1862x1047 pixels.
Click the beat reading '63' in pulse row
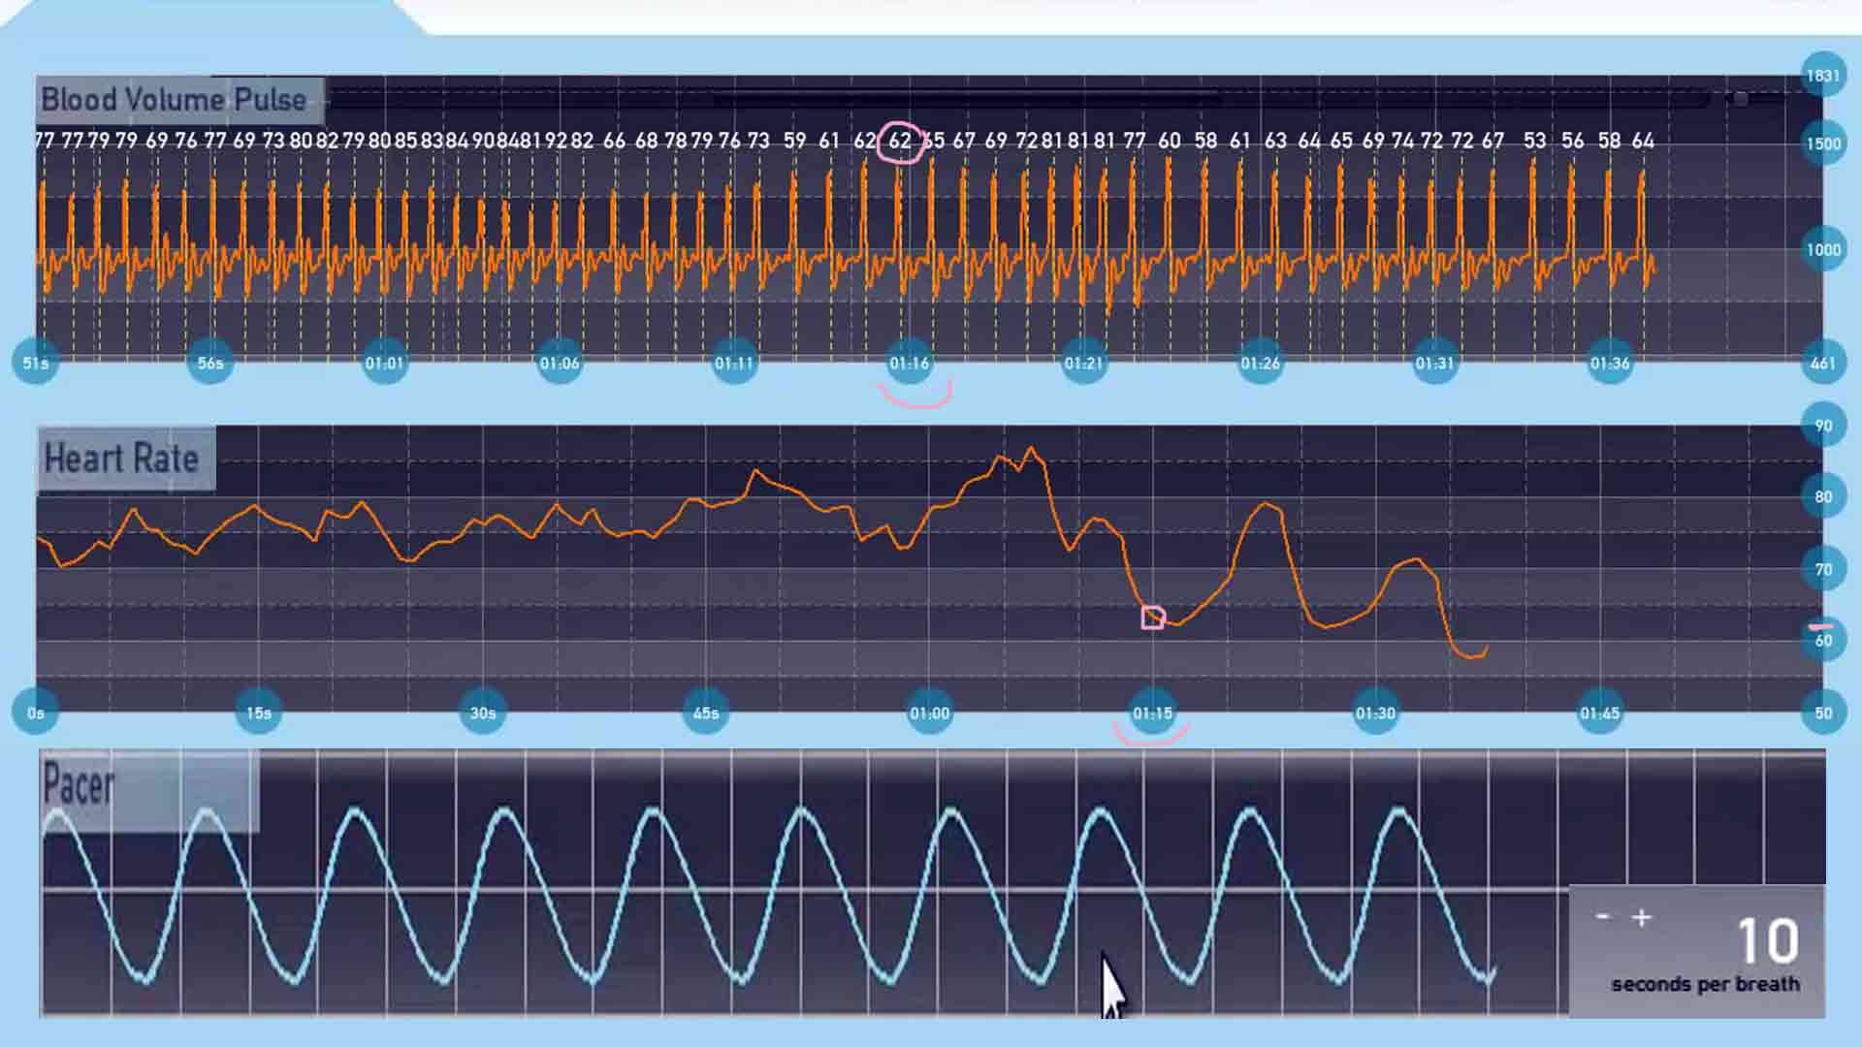(x=1275, y=141)
